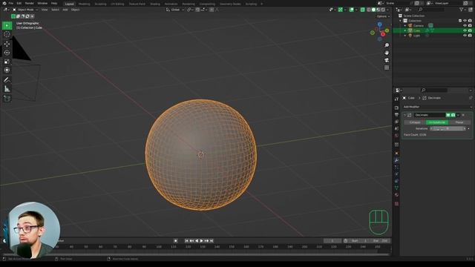Hide the Cube in viewport eye icon
The height and width of the screenshot is (267, 475).
coord(465,30)
